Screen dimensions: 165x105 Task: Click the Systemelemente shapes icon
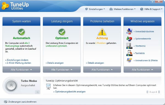point(129,39)
